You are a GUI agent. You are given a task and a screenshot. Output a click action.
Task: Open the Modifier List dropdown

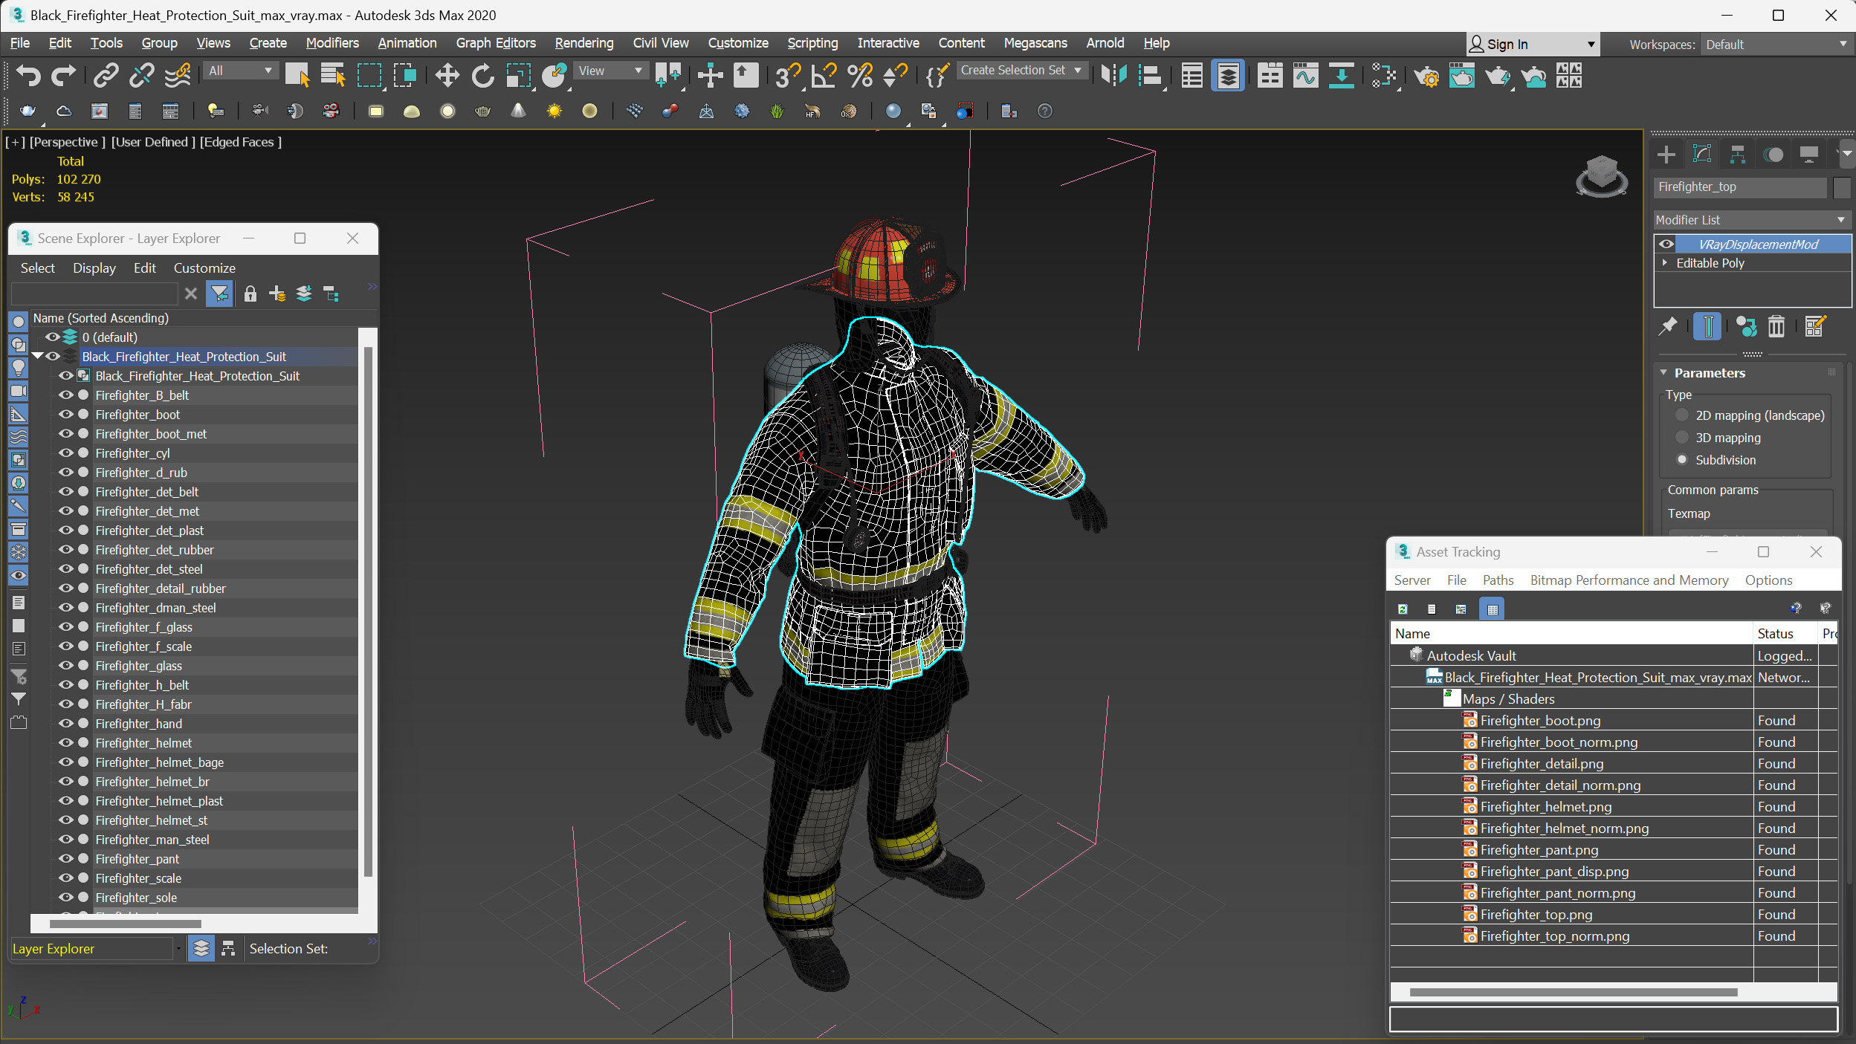(1751, 220)
